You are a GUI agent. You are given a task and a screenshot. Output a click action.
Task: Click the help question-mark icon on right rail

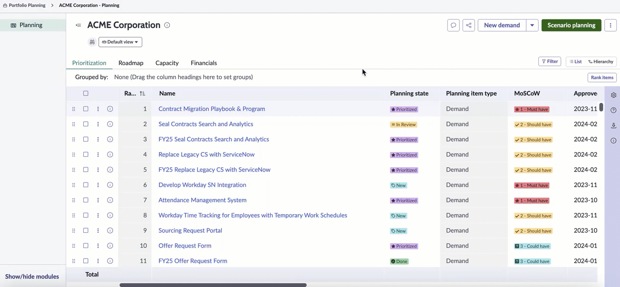614,110
